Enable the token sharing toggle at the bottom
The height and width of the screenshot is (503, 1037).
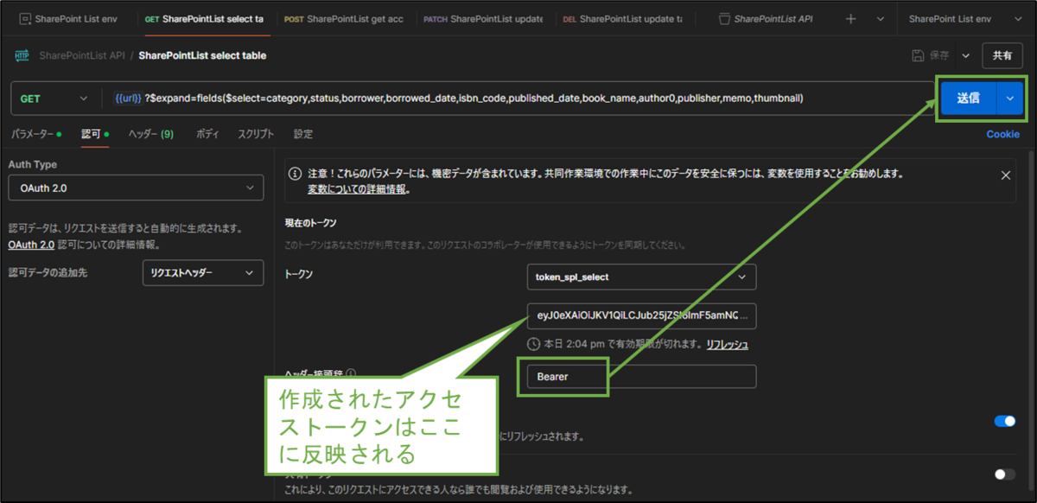point(1003,474)
